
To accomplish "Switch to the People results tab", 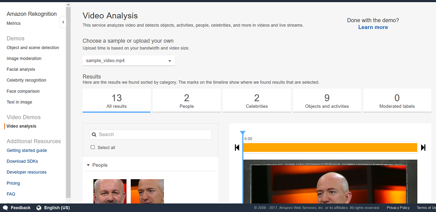I will [186, 100].
